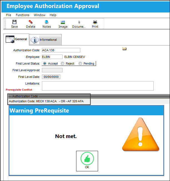
Task: Click the envelope mail icon
Action: click(x=124, y=49)
